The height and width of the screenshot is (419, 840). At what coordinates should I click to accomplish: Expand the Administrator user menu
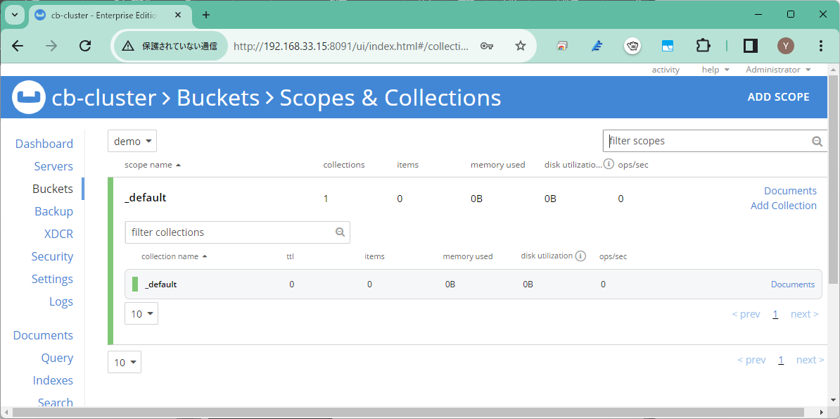[778, 70]
